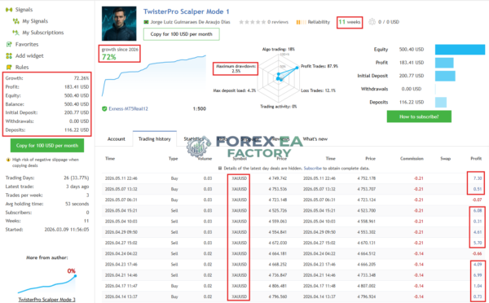Click the Signals icon in sidebar
This screenshot has height=303, width=489.
click(x=9, y=10)
